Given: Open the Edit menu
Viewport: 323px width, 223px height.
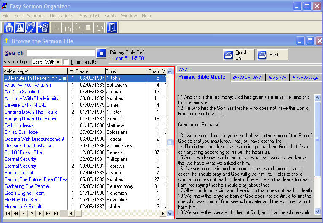Looking at the screenshot, I should (18, 16).
